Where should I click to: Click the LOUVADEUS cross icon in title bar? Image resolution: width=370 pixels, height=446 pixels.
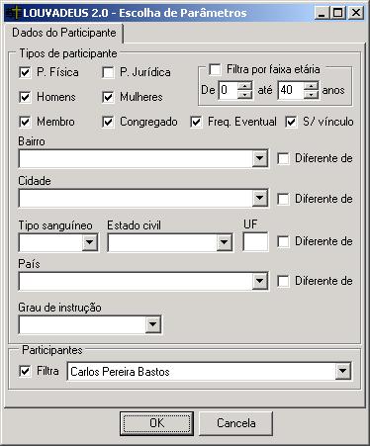(x=15, y=13)
